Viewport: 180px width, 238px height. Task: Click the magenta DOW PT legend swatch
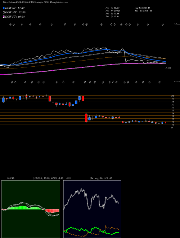(x=4, y=17)
